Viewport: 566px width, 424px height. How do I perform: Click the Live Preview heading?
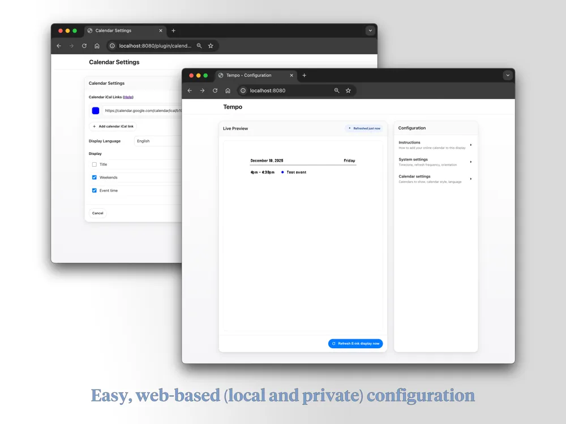tap(235, 128)
